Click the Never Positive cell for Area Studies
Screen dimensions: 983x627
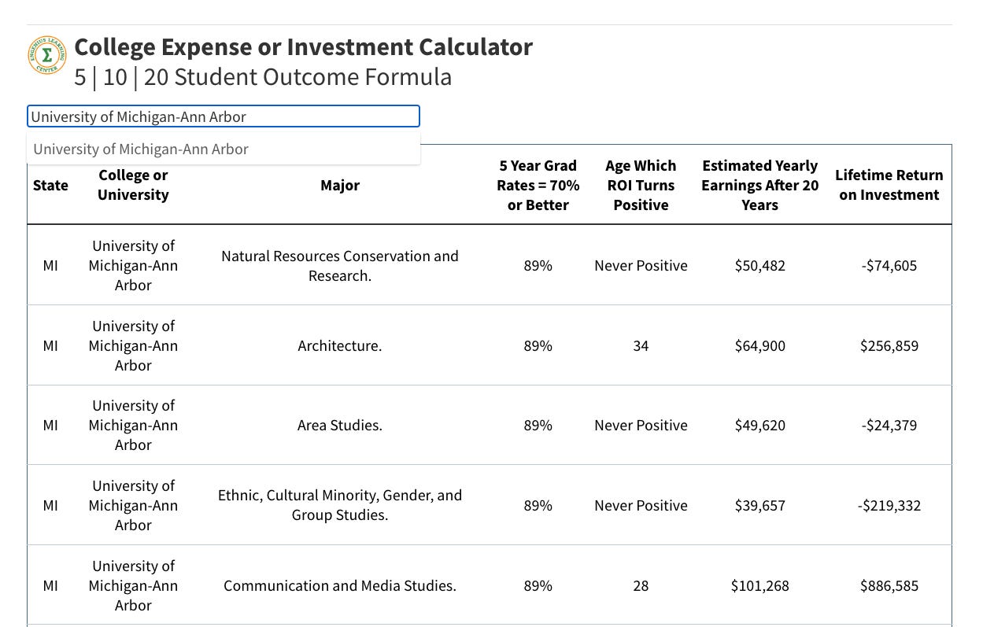[x=641, y=426]
